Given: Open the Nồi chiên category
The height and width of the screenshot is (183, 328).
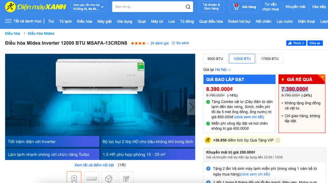Looking at the screenshot, I should point(263,21).
